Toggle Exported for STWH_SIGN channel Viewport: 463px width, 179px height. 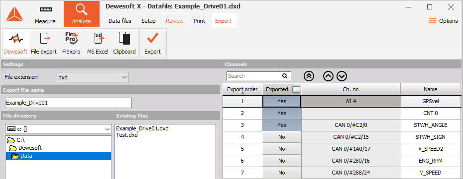pyautogui.click(x=282, y=137)
